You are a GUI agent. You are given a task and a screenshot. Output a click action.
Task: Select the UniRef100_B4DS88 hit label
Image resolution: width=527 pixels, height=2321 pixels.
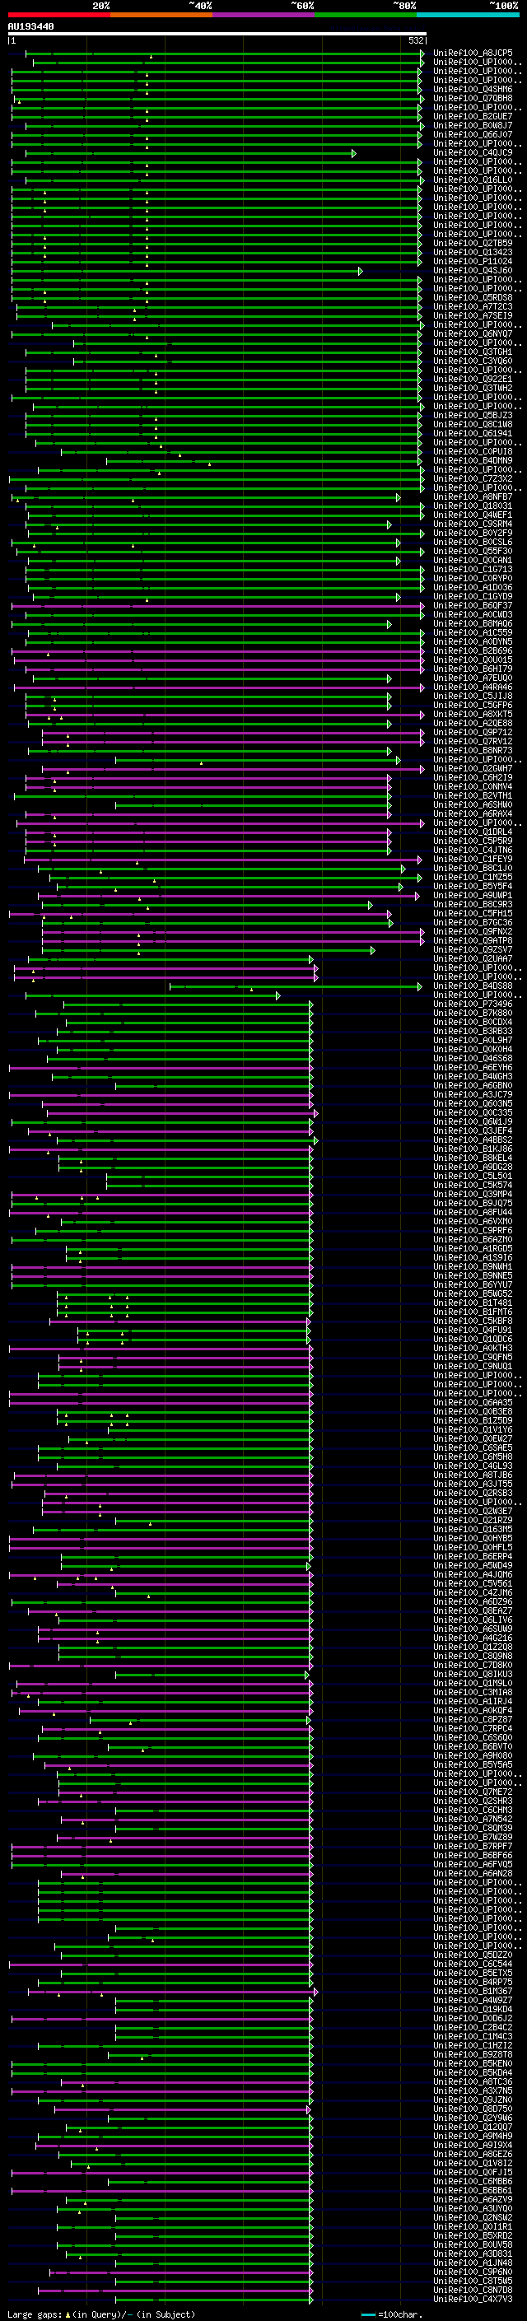click(473, 986)
